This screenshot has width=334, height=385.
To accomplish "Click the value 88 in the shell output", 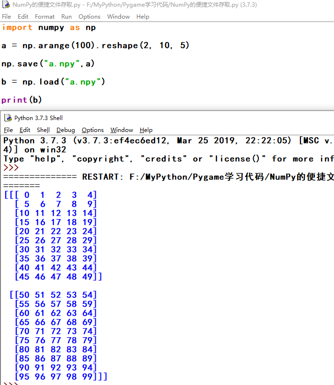I will (72, 359).
